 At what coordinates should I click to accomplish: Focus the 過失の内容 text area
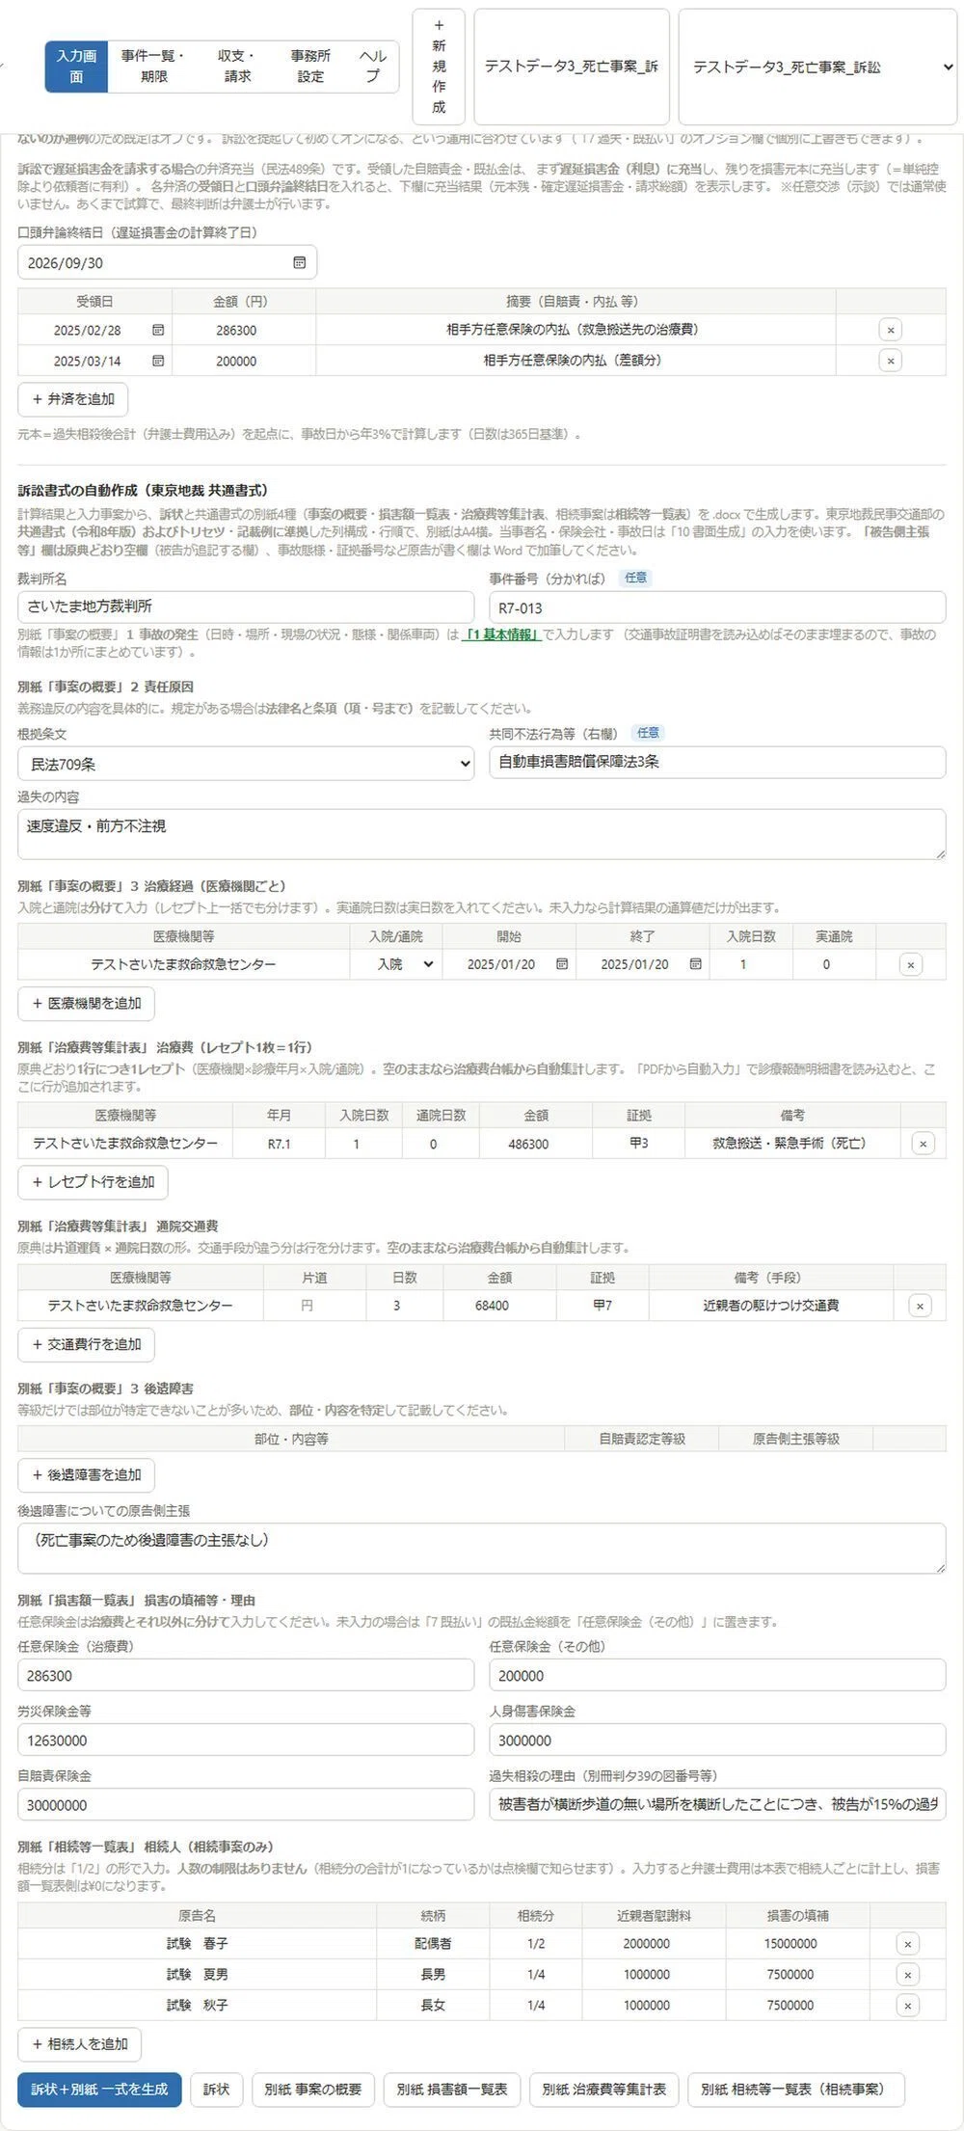(482, 834)
